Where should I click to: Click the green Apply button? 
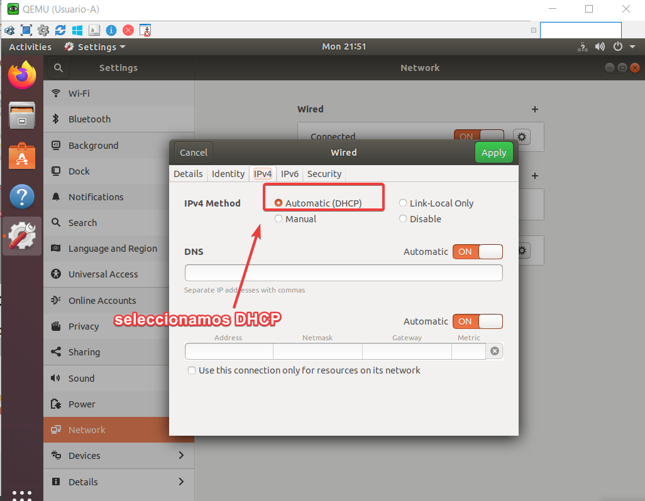click(493, 153)
